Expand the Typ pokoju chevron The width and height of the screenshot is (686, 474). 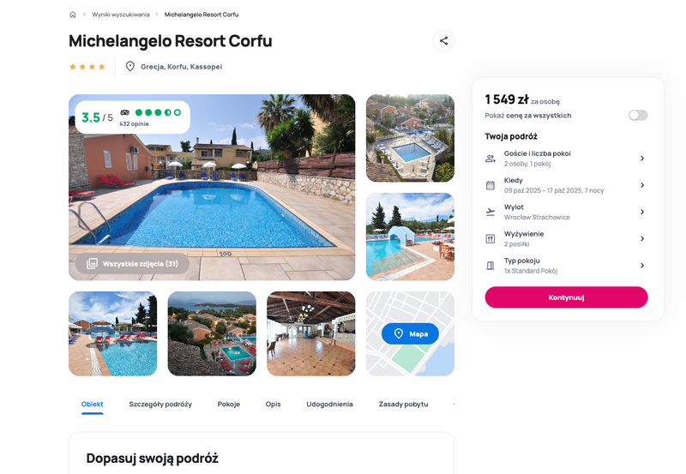[642, 266]
